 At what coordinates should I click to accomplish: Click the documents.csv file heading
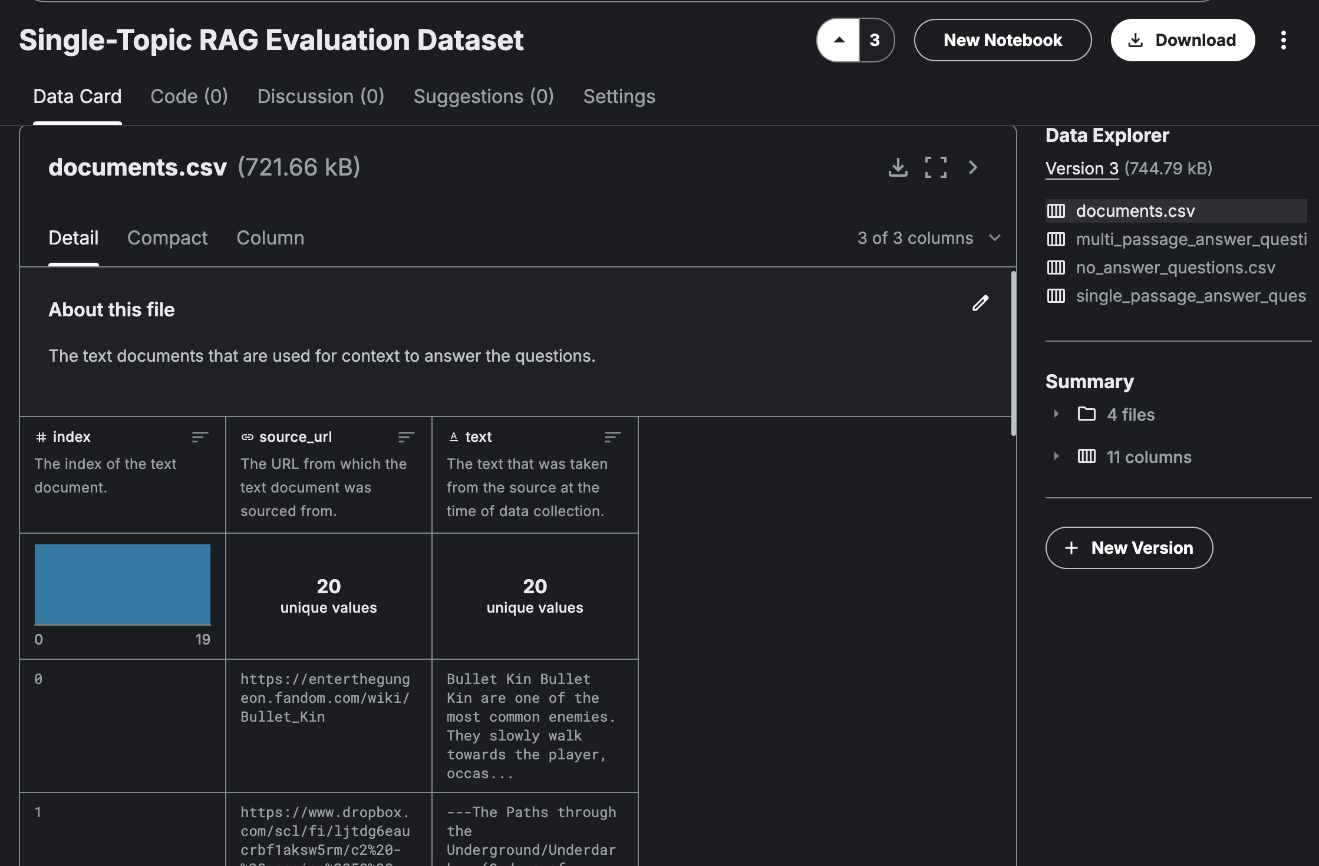click(x=137, y=167)
